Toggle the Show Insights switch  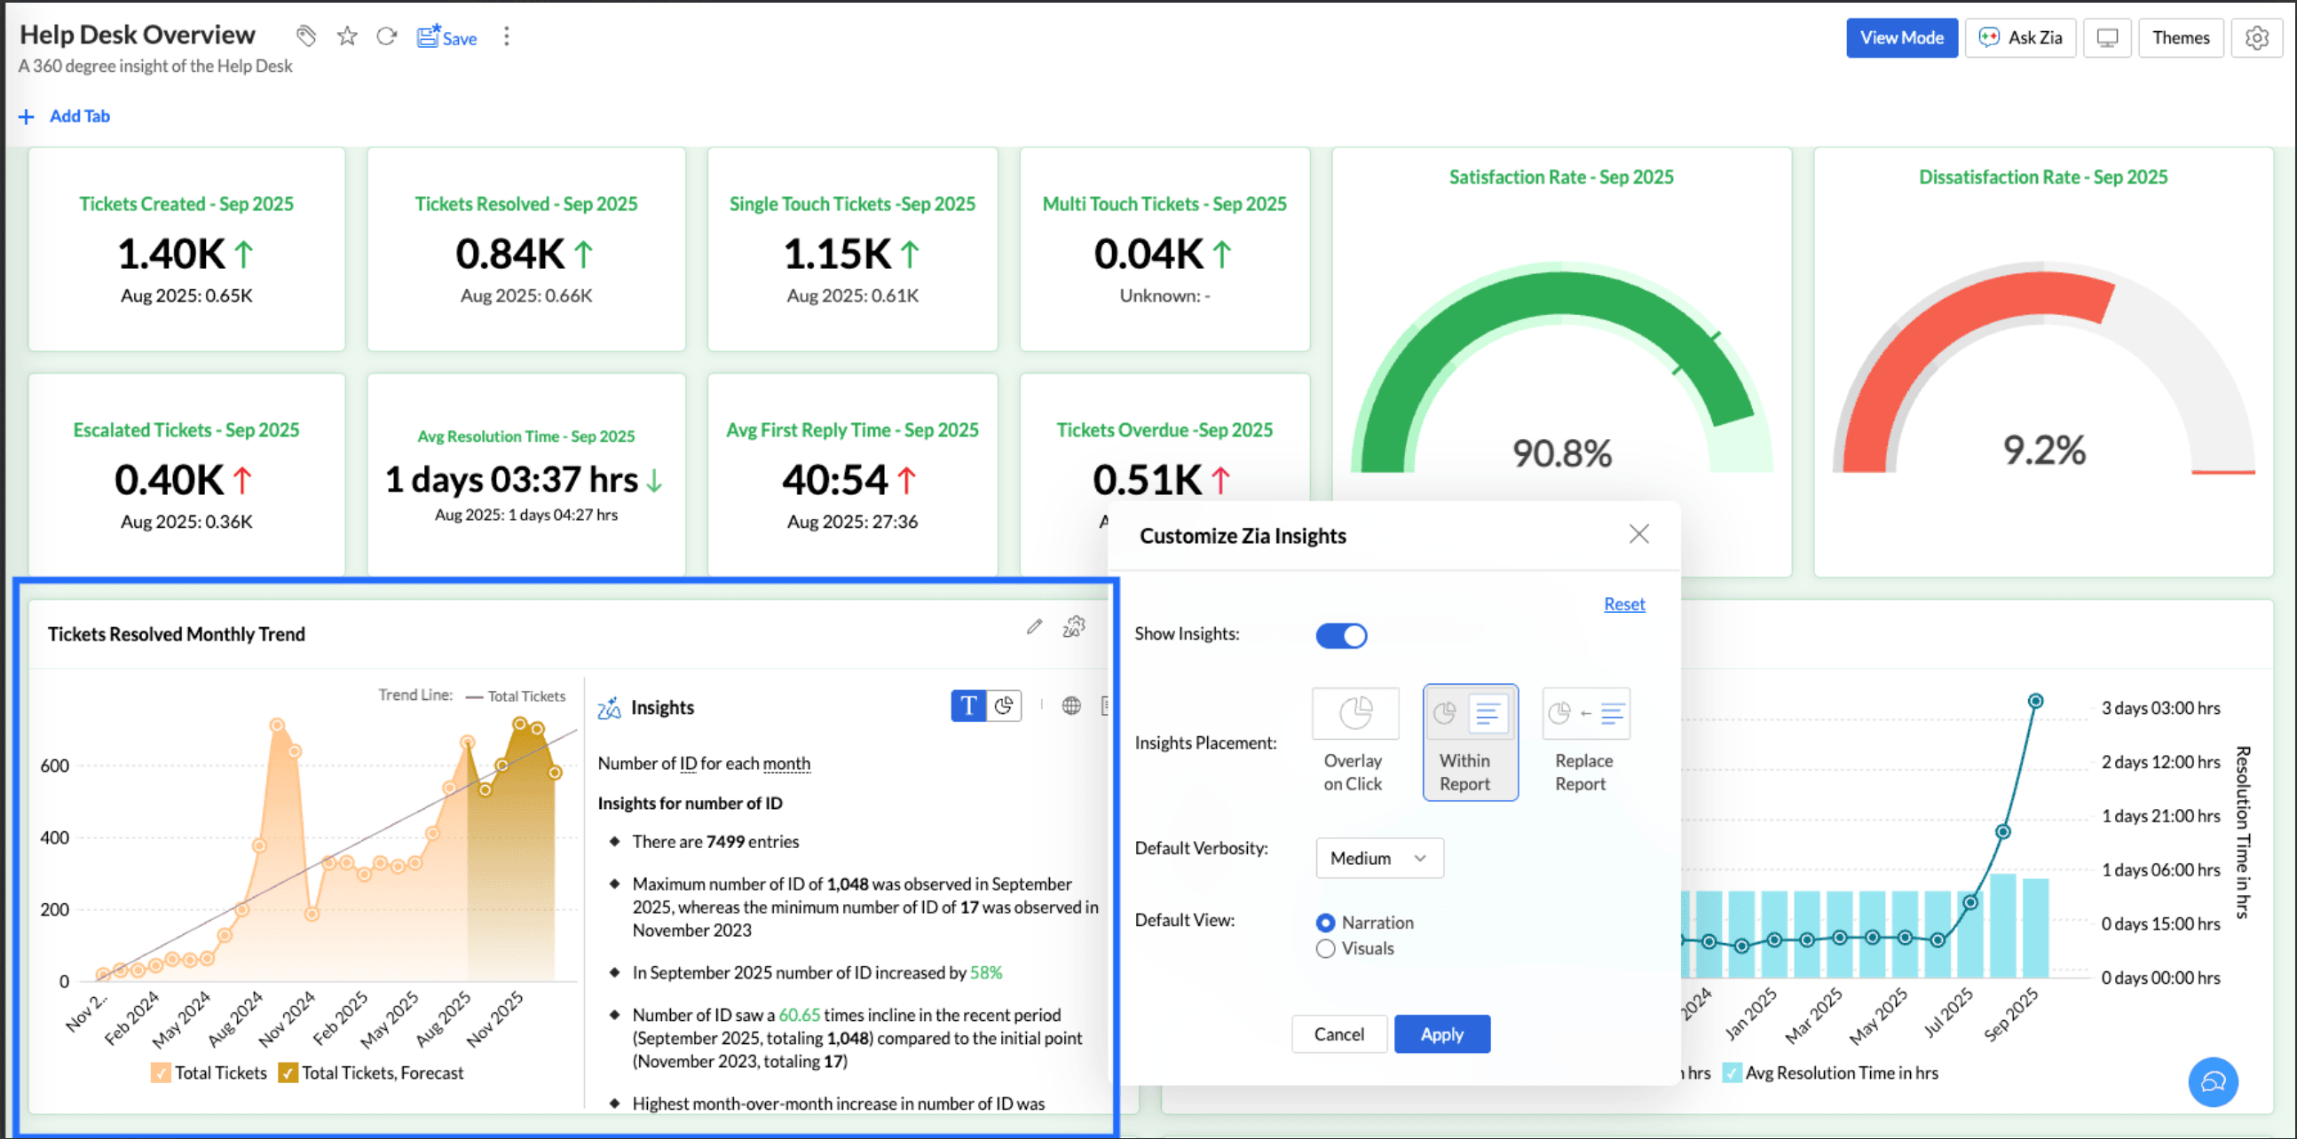pos(1340,635)
